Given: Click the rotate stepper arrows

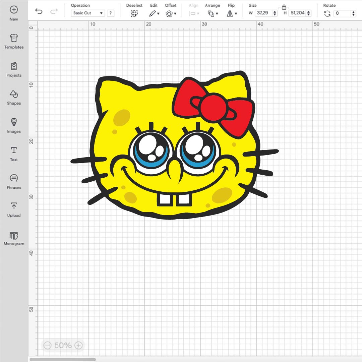Looking at the screenshot, I should [x=354, y=13].
